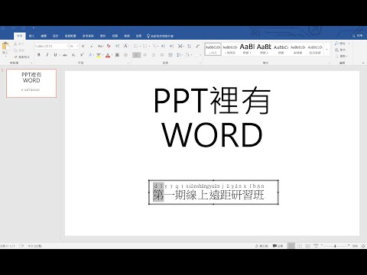Click the Text Effects glowing A icon

click(90, 55)
